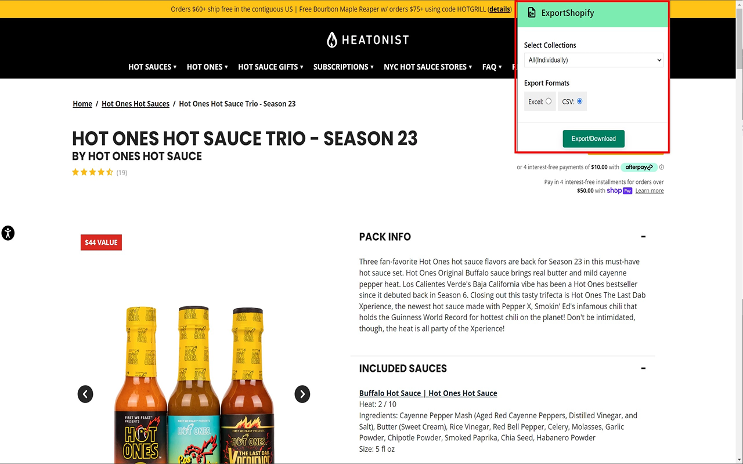Click 'Size: 5 fl oz' text
The image size is (743, 464).
[x=377, y=449]
